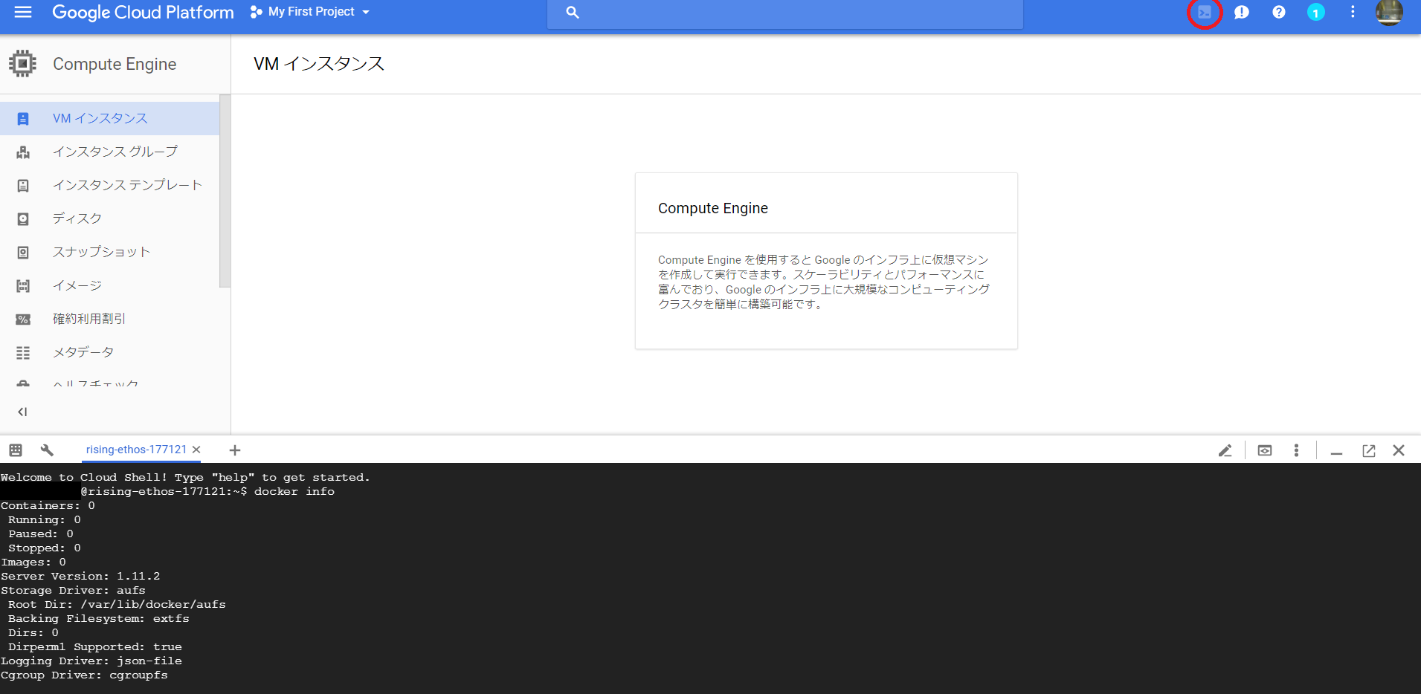Open a new Cloud Shell tab with plus
The image size is (1421, 694).
coord(234,450)
